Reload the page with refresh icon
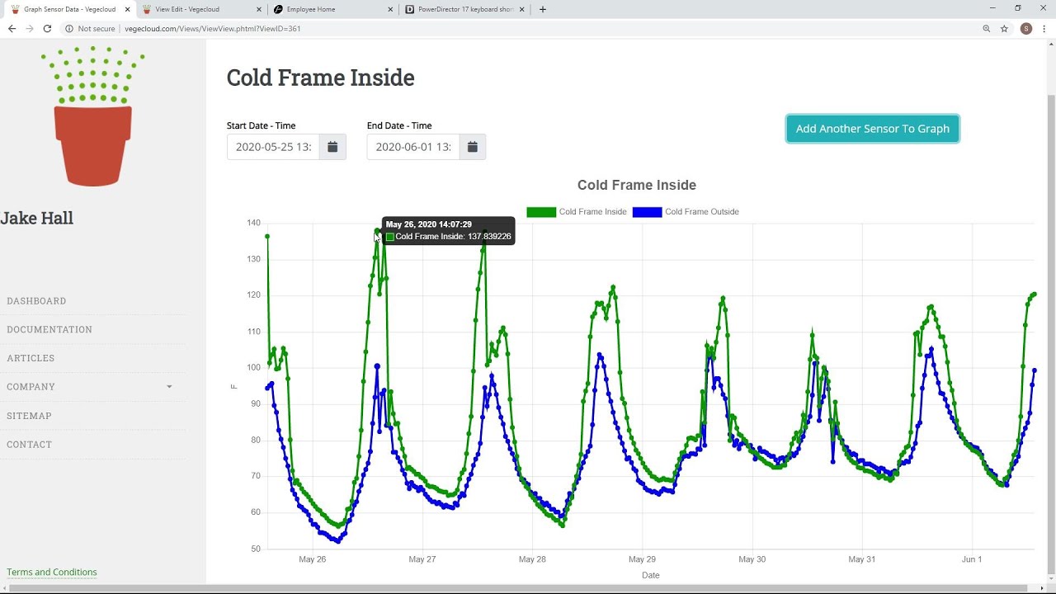 pos(47,28)
